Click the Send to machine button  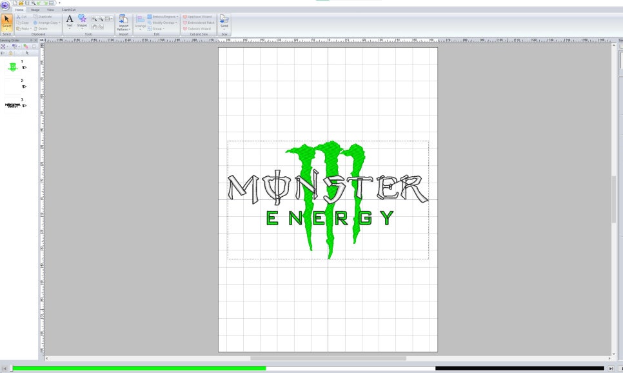pyautogui.click(x=224, y=23)
